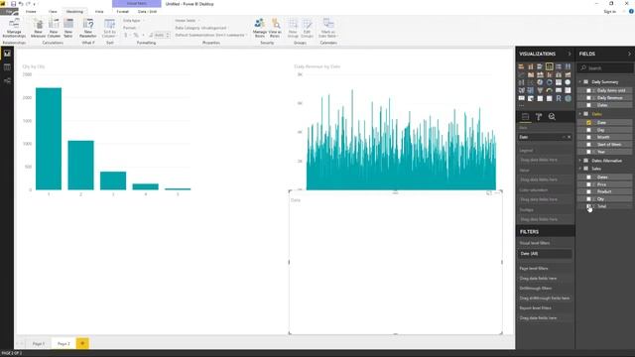Open Data type dropdown in Formatting

coord(133,20)
